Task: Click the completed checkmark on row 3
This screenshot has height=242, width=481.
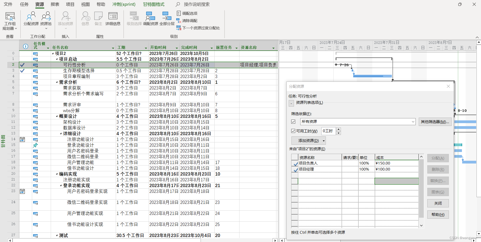Action: [x=22, y=71]
